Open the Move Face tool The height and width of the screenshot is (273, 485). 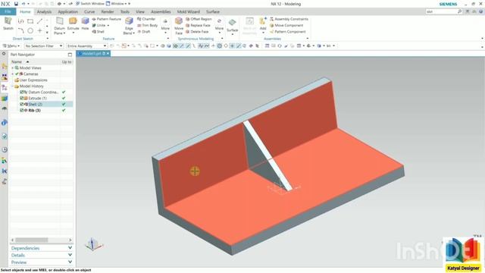179,26
